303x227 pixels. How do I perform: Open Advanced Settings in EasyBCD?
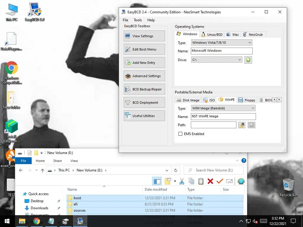click(144, 76)
